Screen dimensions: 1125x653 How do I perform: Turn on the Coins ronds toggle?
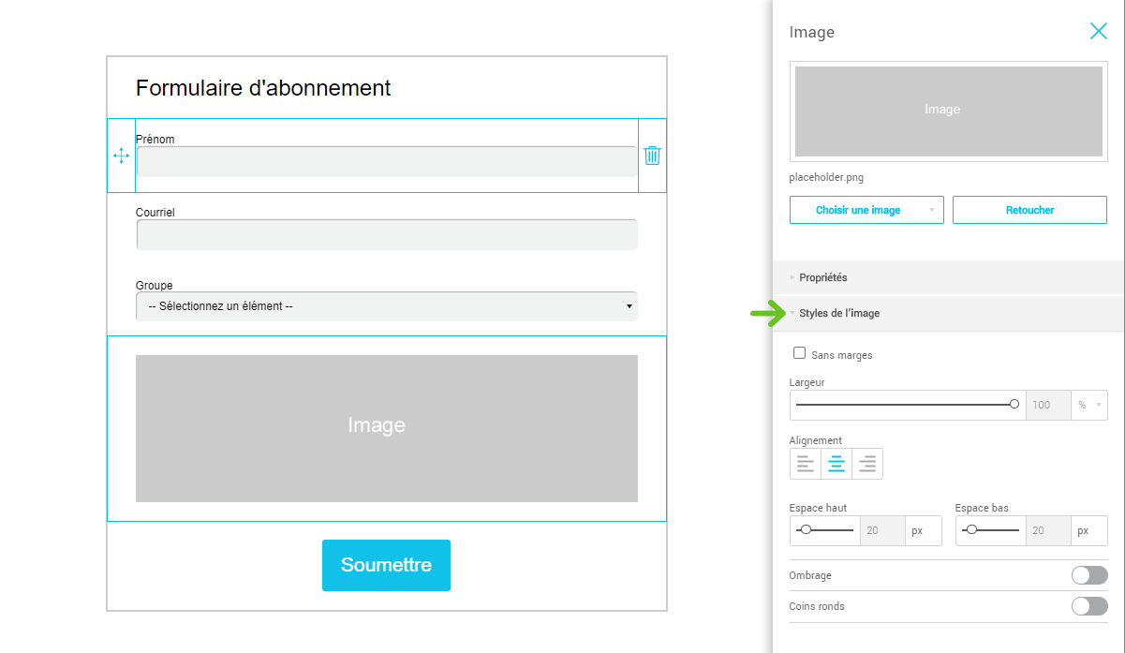[x=1088, y=606]
